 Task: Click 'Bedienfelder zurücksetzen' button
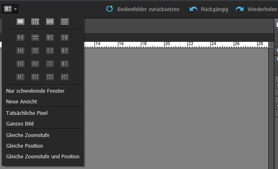click(143, 9)
